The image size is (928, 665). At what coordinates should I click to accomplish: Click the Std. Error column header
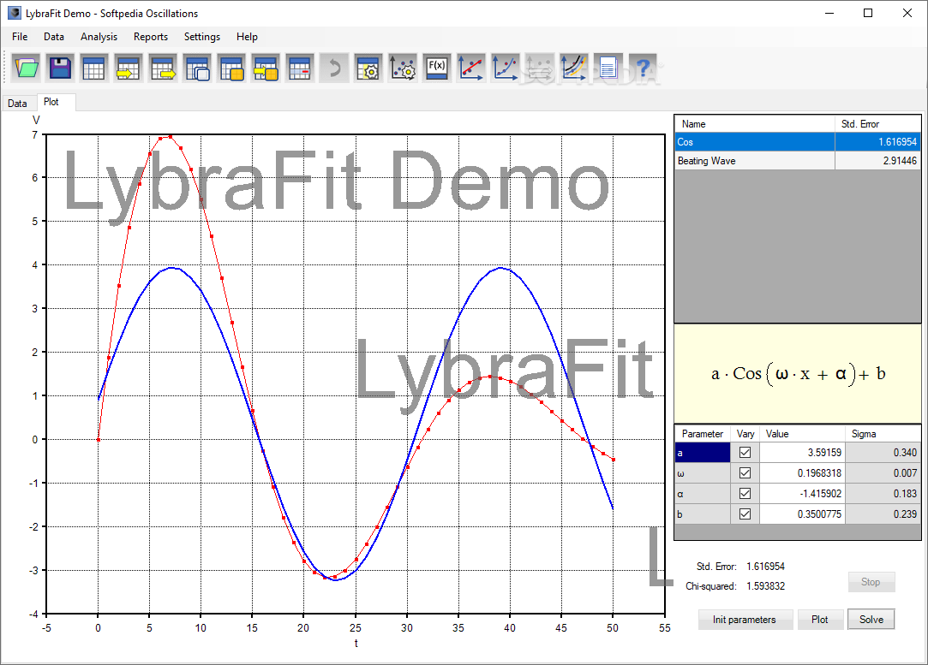coord(878,124)
